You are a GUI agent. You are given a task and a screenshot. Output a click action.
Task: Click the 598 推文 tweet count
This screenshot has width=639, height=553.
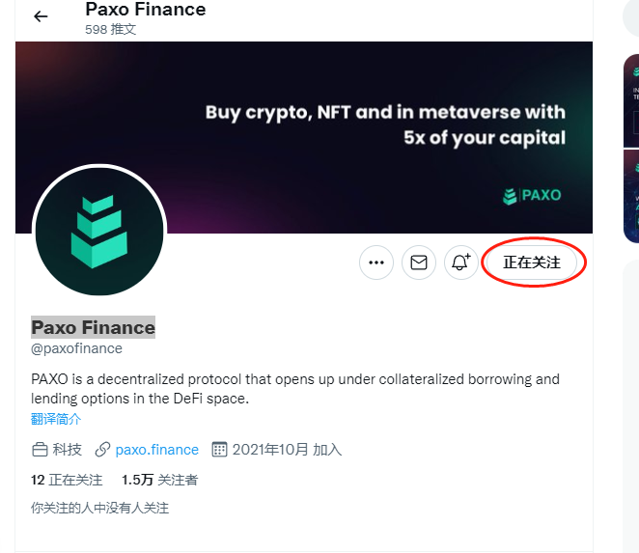coord(110,30)
